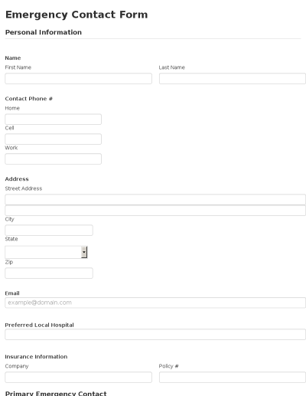
Task: Focus the Work phone number field
Action: coord(53,159)
